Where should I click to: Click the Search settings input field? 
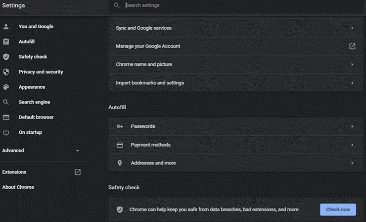[x=237, y=5]
